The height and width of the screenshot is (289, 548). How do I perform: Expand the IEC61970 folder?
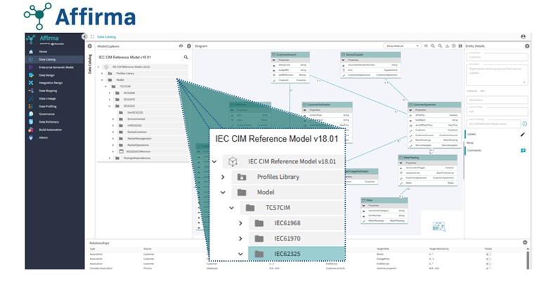pos(109,100)
